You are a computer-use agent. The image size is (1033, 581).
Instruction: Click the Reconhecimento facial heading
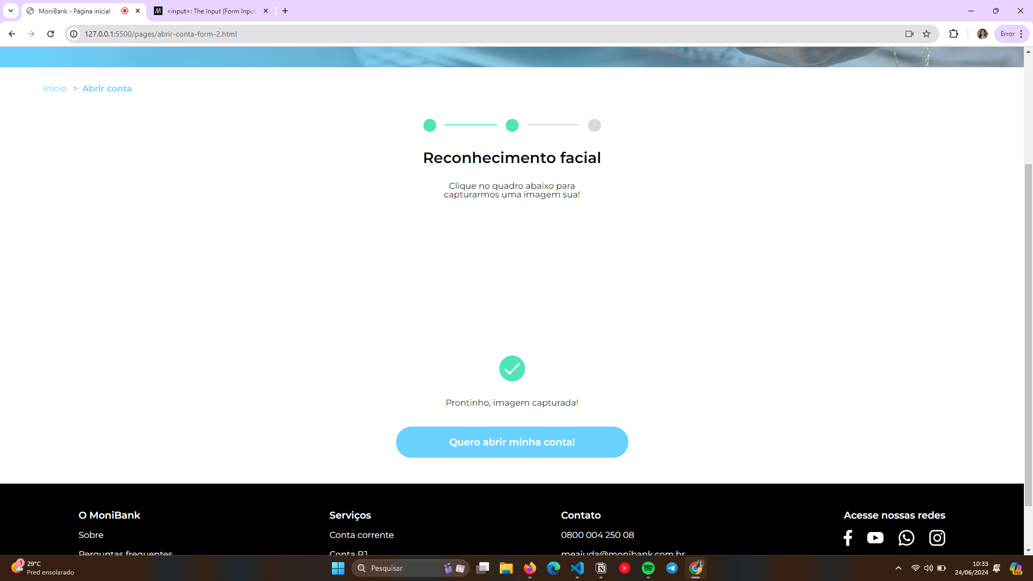512,158
